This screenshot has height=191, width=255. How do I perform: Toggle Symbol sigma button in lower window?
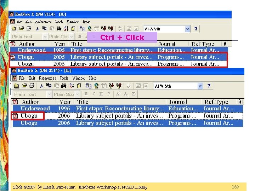coord(134,94)
